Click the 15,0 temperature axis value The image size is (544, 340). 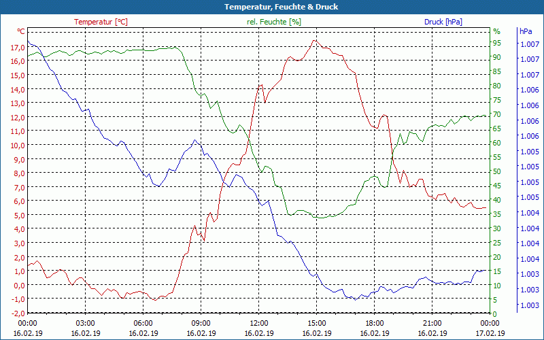[x=18, y=75]
